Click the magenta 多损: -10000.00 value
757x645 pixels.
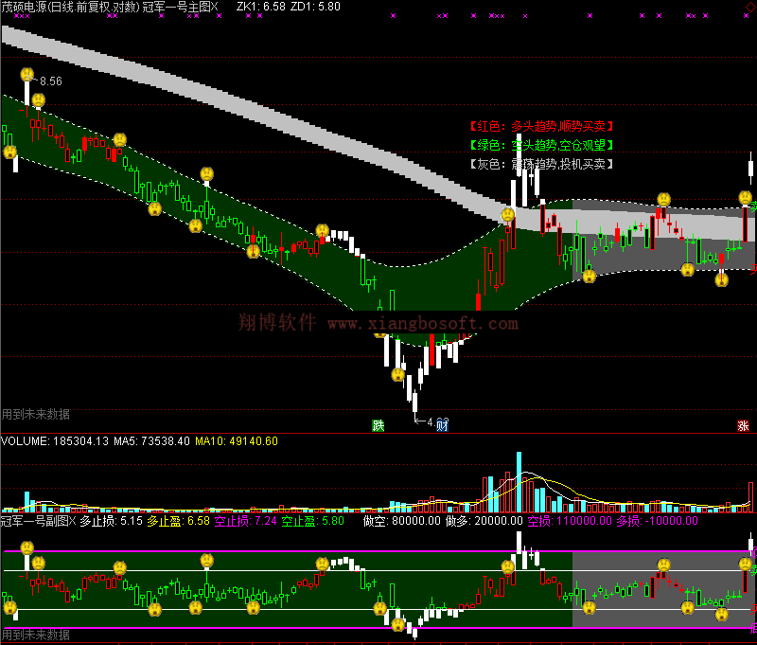pyautogui.click(x=658, y=521)
